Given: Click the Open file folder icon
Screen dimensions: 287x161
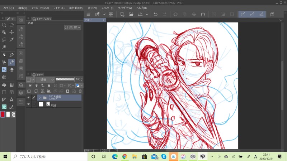Looking at the screenshot, I should click(x=131, y=14).
